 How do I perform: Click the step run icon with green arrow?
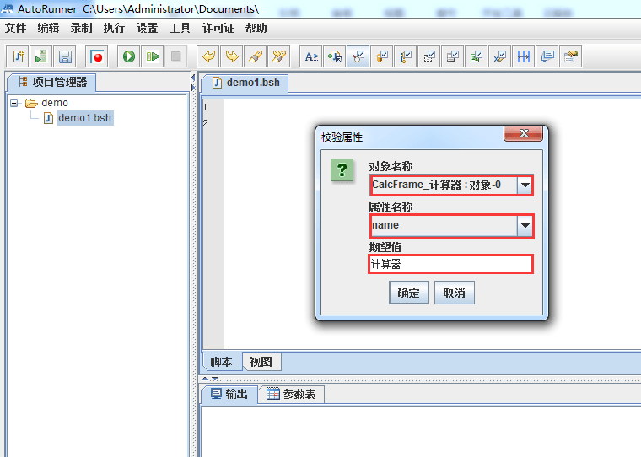point(153,56)
